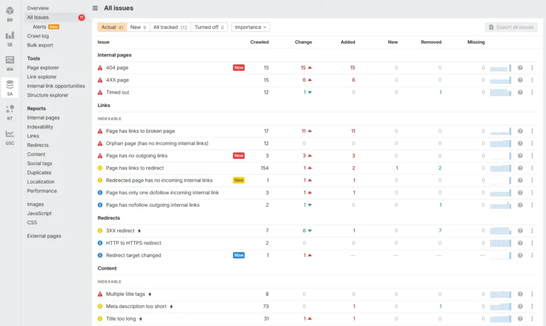Open help icon for Timed out row
Image resolution: width=546 pixels, height=326 pixels.
point(520,92)
